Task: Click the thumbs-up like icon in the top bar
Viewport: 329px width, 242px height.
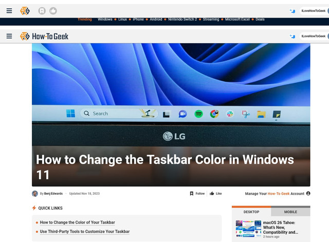Action: pos(53,11)
